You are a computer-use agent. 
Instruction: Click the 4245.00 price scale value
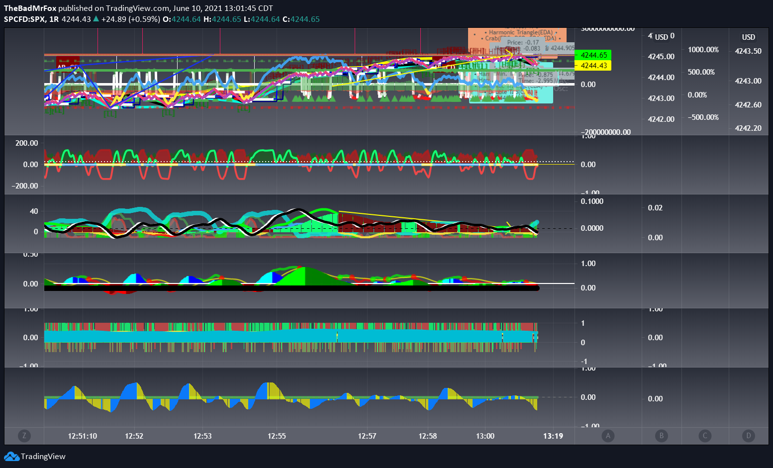(661, 57)
